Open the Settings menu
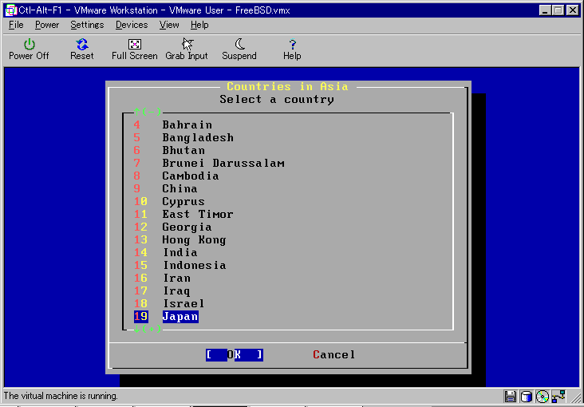Image resolution: width=584 pixels, height=407 pixels. click(x=87, y=25)
